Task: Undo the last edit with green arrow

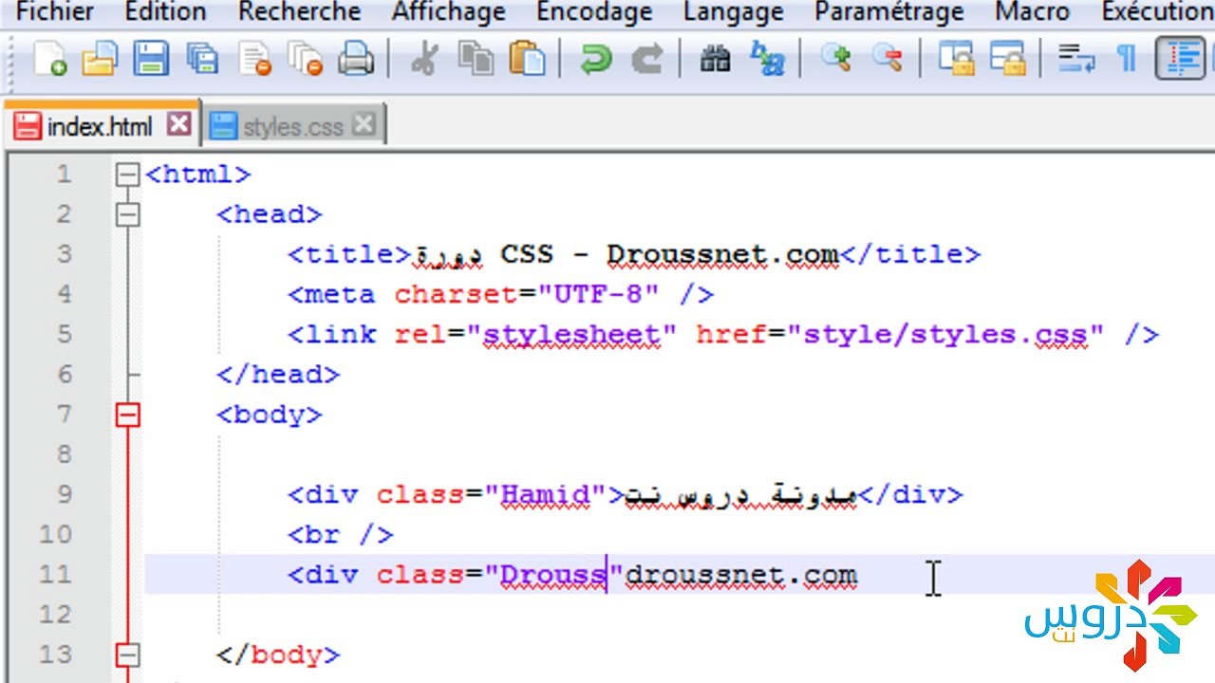Action: [x=596, y=59]
